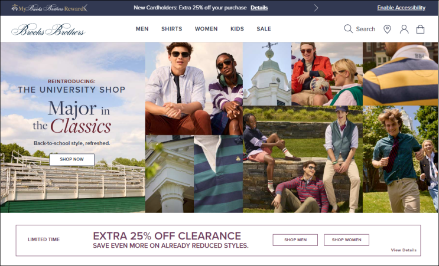The image size is (439, 266).
Task: Open the cardholder offer Details link
Action: 259,8
